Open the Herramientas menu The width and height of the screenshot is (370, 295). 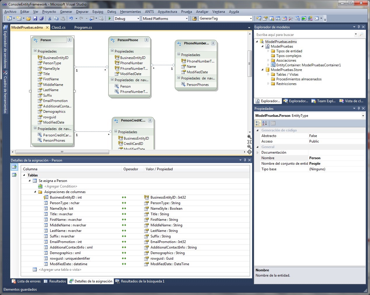point(130,12)
